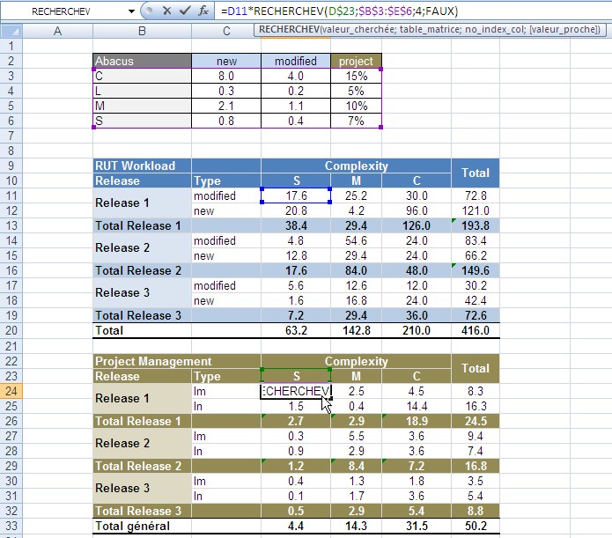
Task: Click RECHERCHEV link in the function tooltip
Action: click(289, 30)
